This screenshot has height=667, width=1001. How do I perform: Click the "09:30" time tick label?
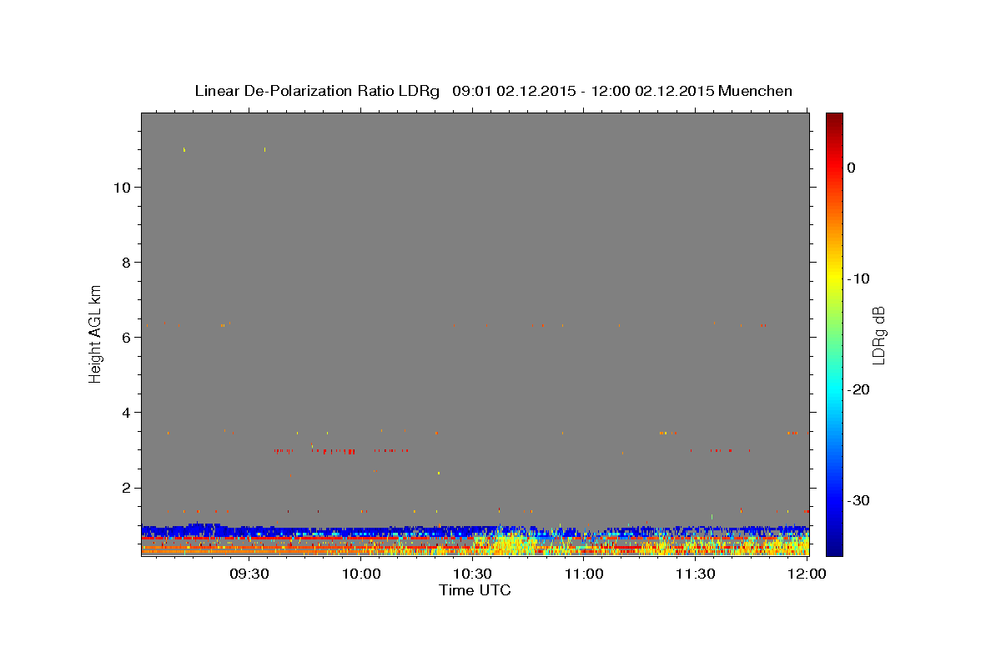click(249, 574)
